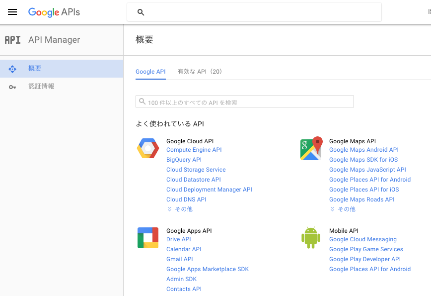Open the Google Maps Android API link

(363, 149)
